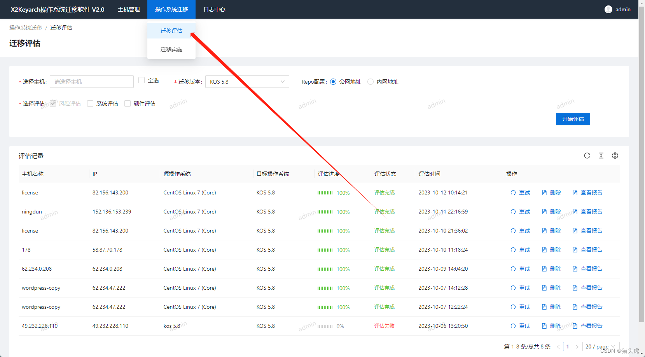Open the 操作系统迁移 menu
This screenshot has height=357, width=645.
[x=171, y=9]
